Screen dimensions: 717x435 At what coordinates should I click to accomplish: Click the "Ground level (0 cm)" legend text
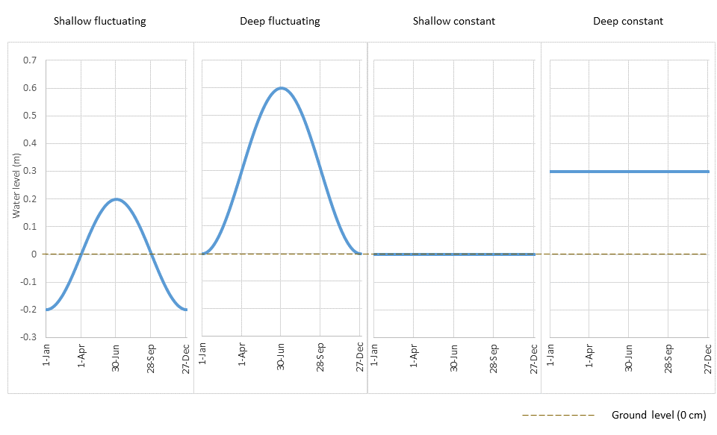click(658, 416)
